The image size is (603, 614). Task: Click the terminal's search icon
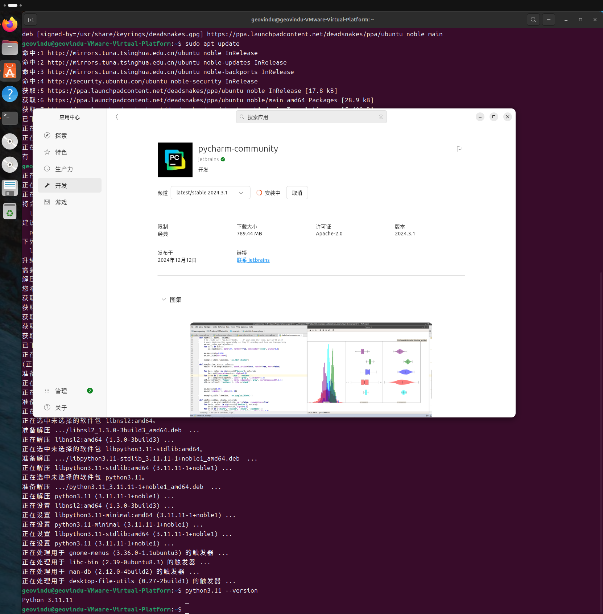click(533, 20)
